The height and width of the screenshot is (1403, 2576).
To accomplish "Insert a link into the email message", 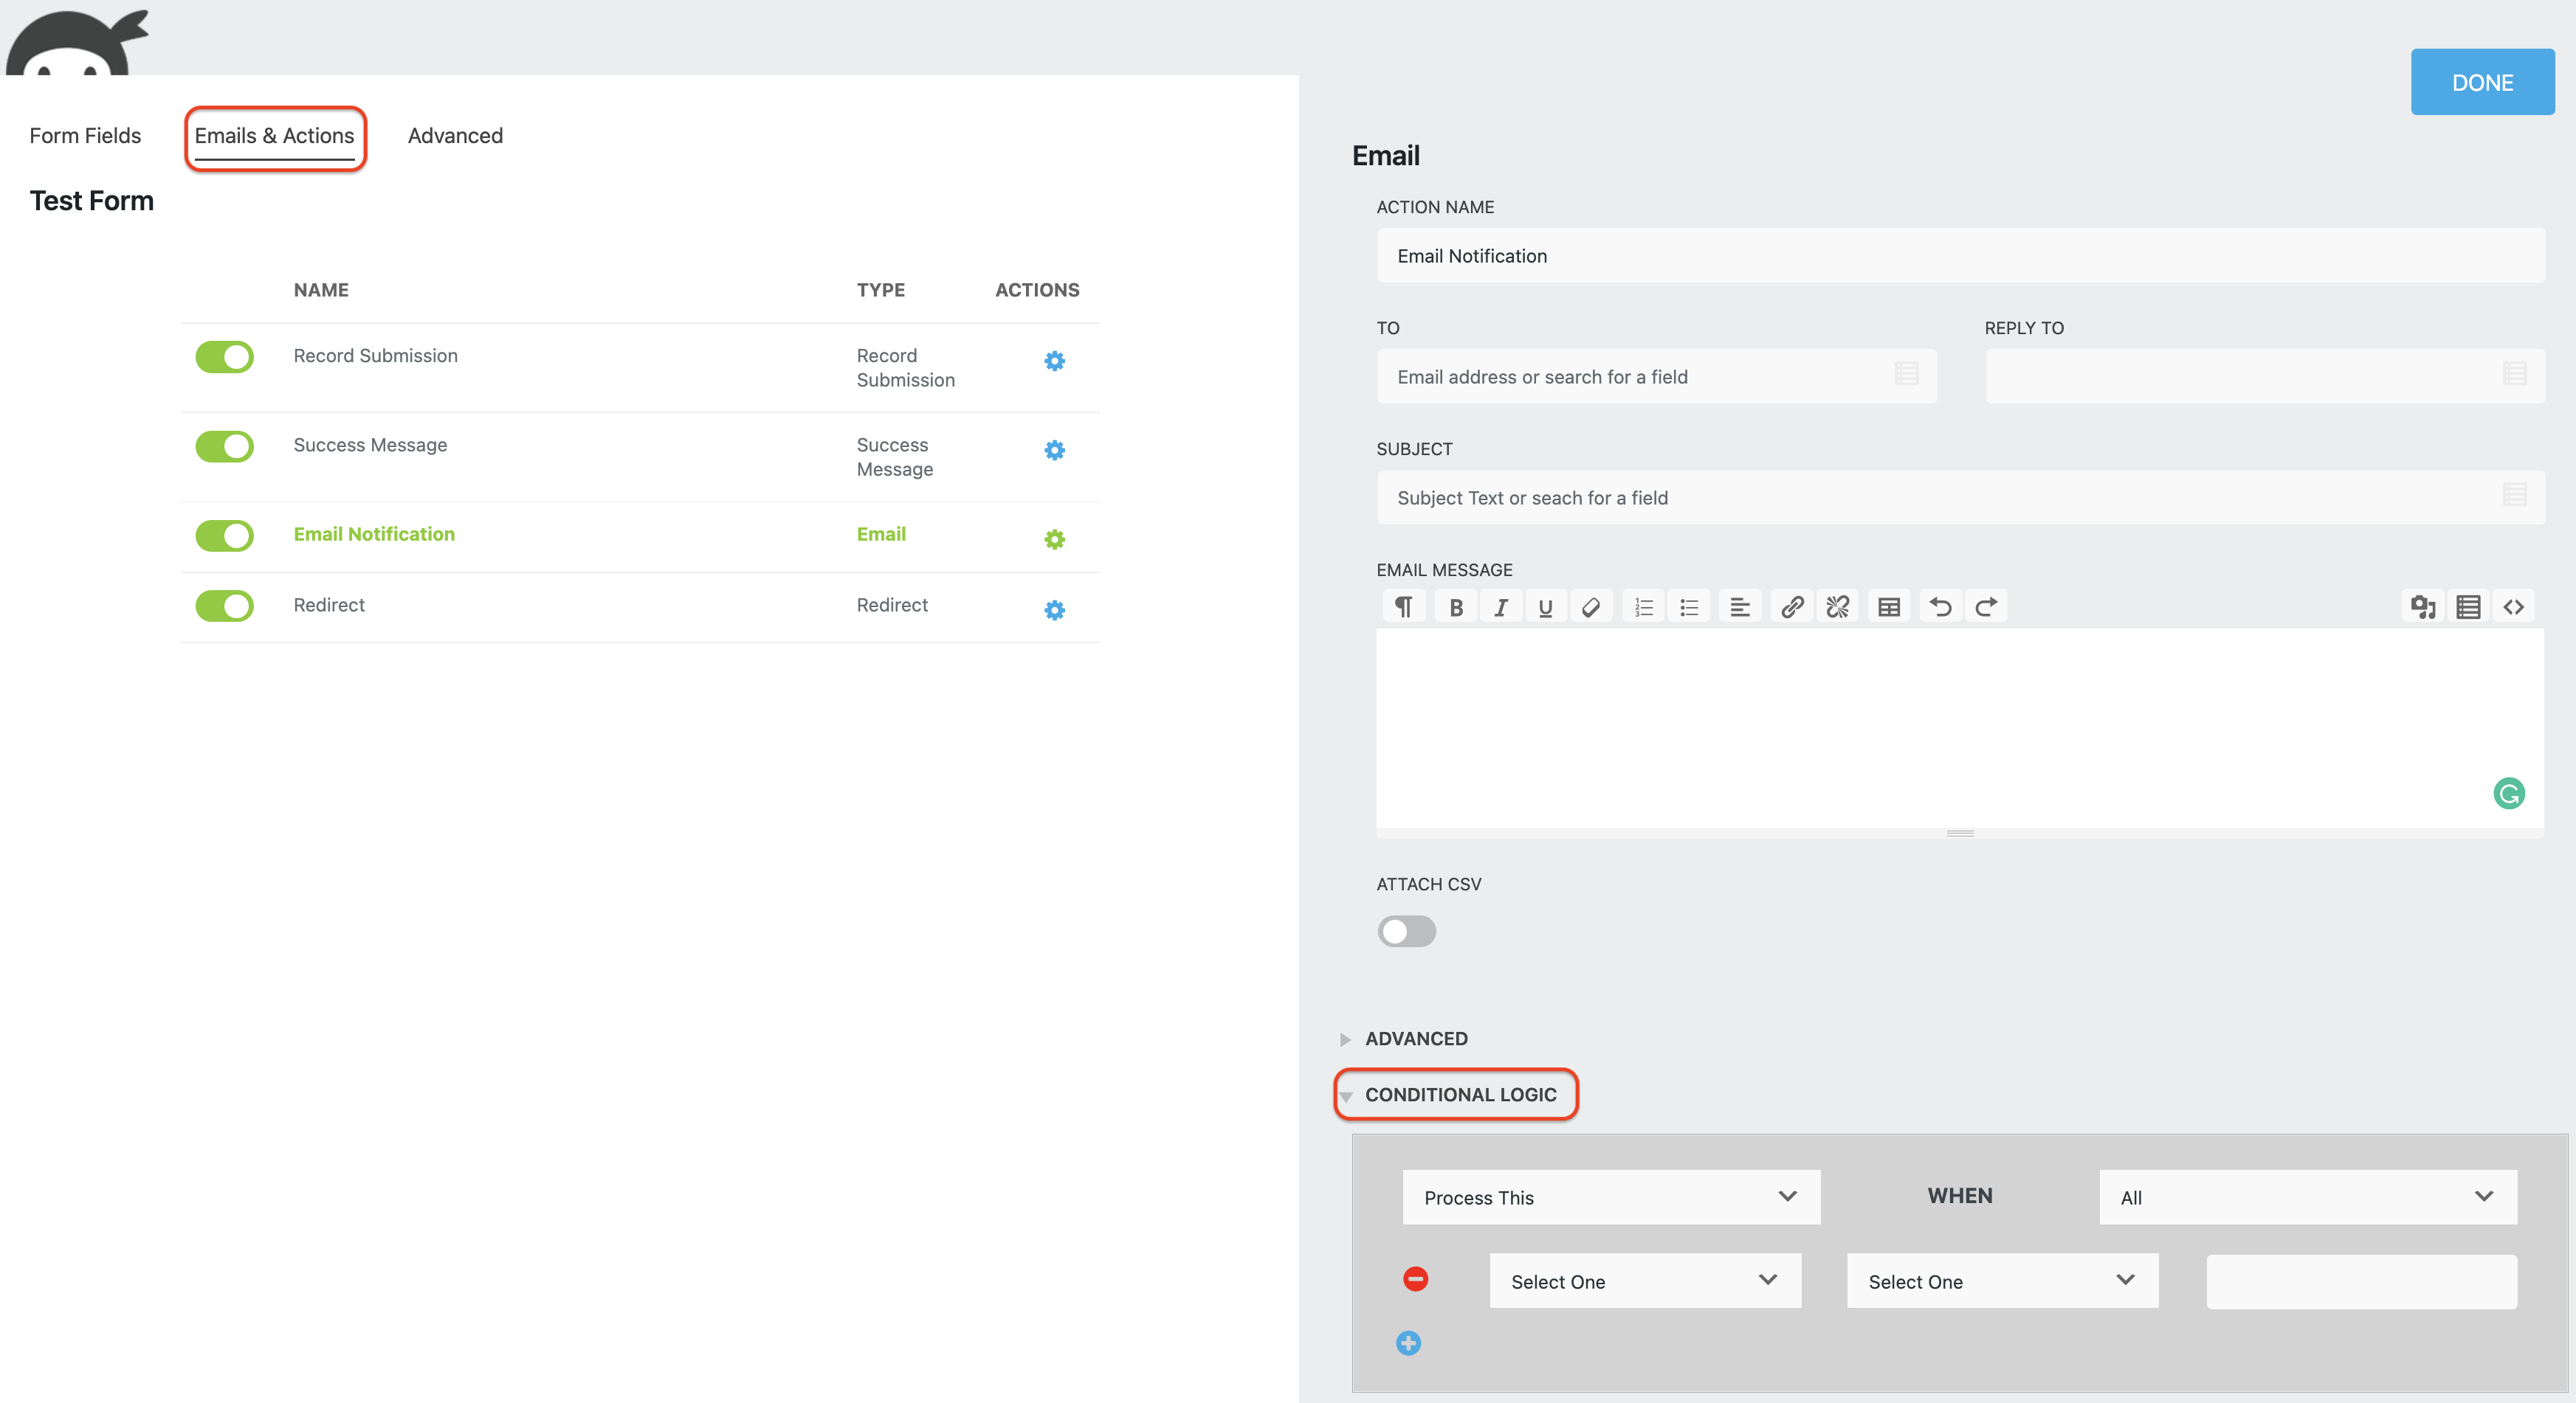I will coord(1791,606).
